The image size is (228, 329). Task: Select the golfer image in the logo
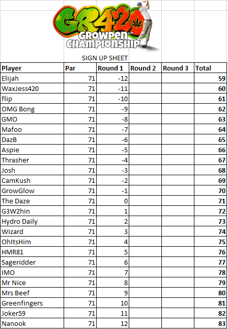145,24
